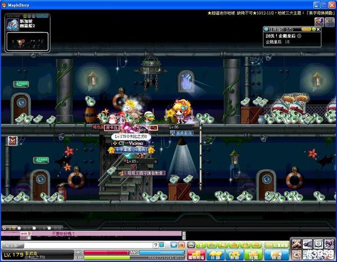
Task: Open the 頻道 channel button
Action: 276,255
